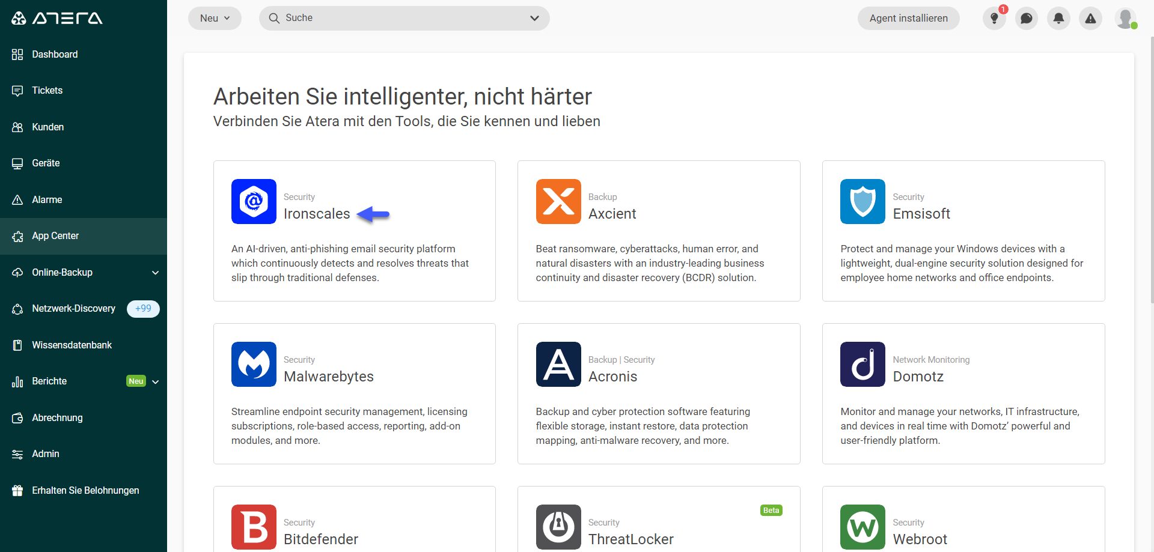Click the Netzwerk-Discovery icon
This screenshot has height=552, width=1154.
(17, 309)
